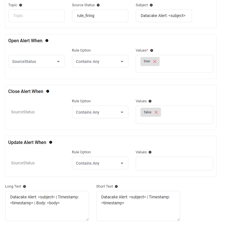Click the info icon next to Topic
The image size is (225, 225).
click(x=21, y=5)
